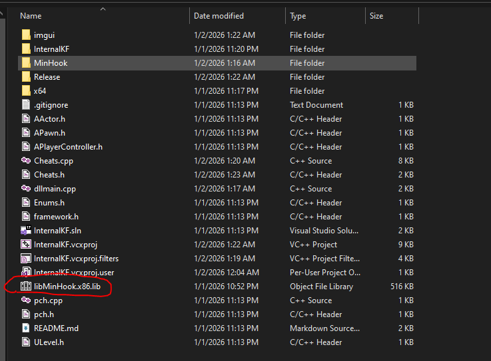Click the AActor.h header file icon
The image size is (491, 361).
click(x=26, y=119)
